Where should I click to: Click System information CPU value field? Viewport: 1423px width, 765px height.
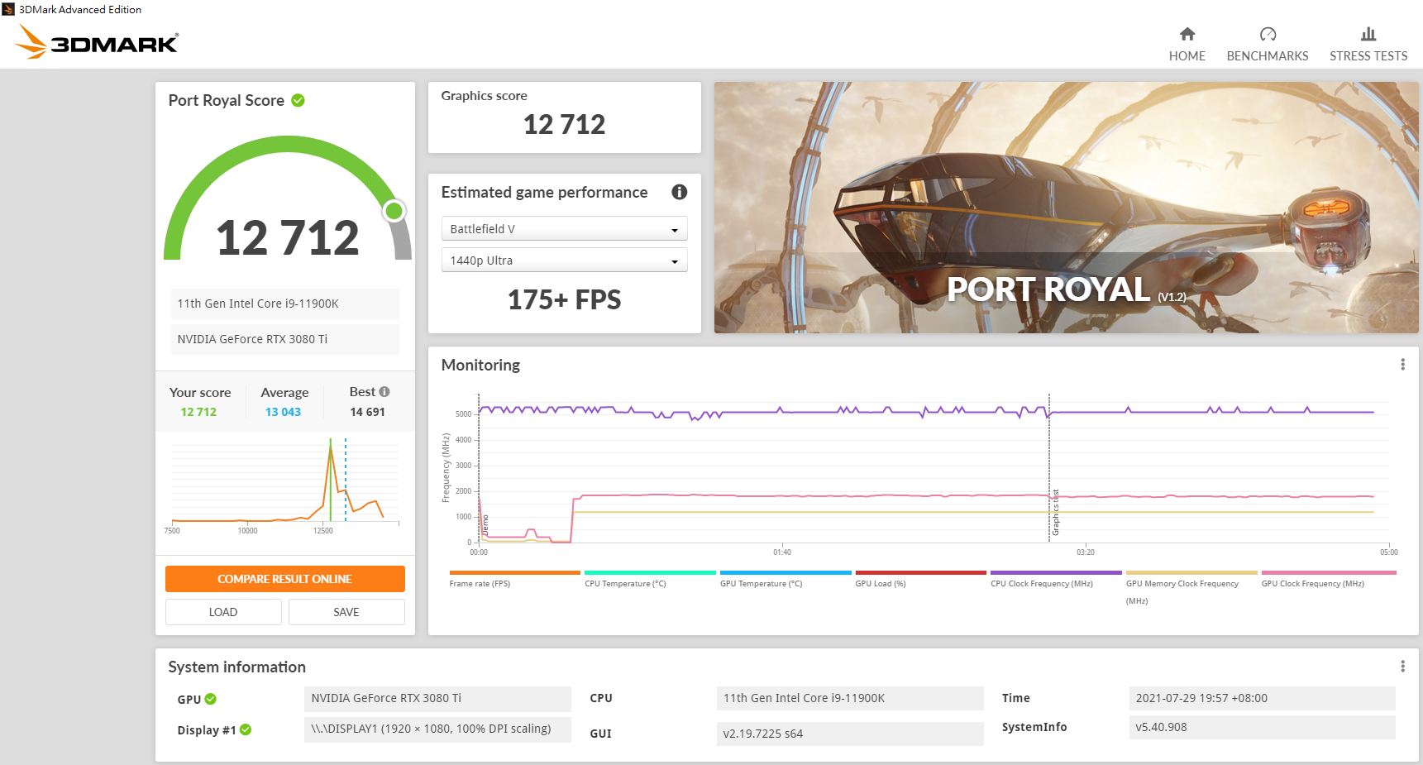(x=850, y=699)
